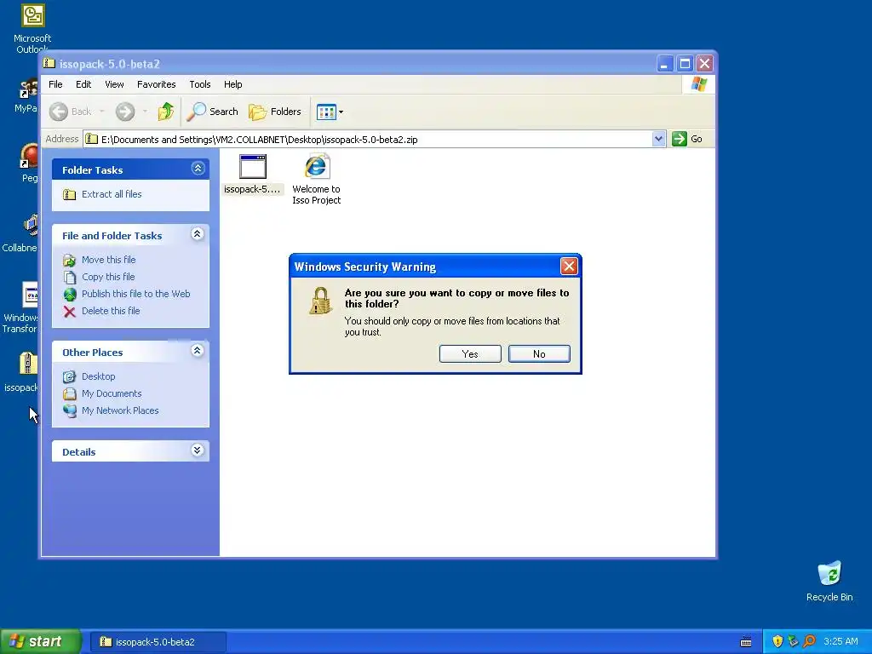Select the issopack-5.... file icon
Image resolution: width=872 pixels, height=654 pixels.
(x=252, y=175)
